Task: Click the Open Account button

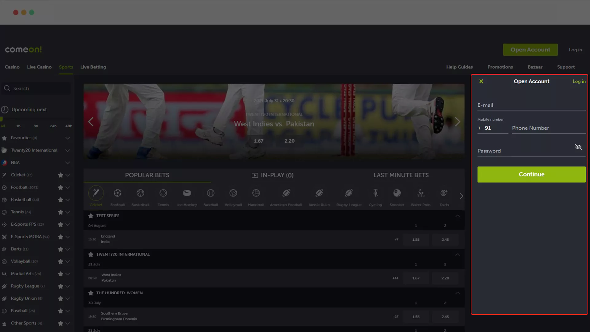Action: point(530,49)
